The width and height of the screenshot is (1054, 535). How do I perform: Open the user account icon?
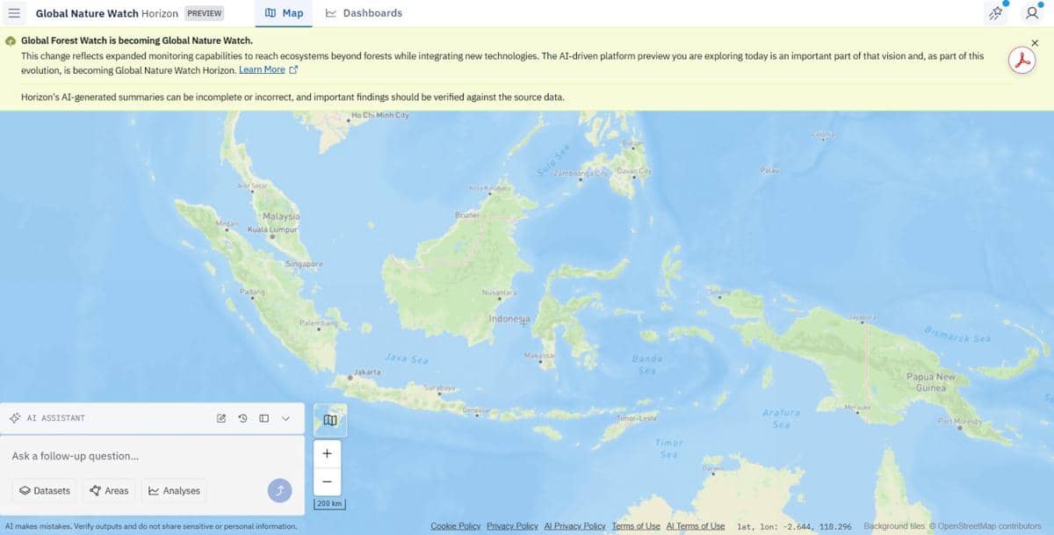point(1032,13)
